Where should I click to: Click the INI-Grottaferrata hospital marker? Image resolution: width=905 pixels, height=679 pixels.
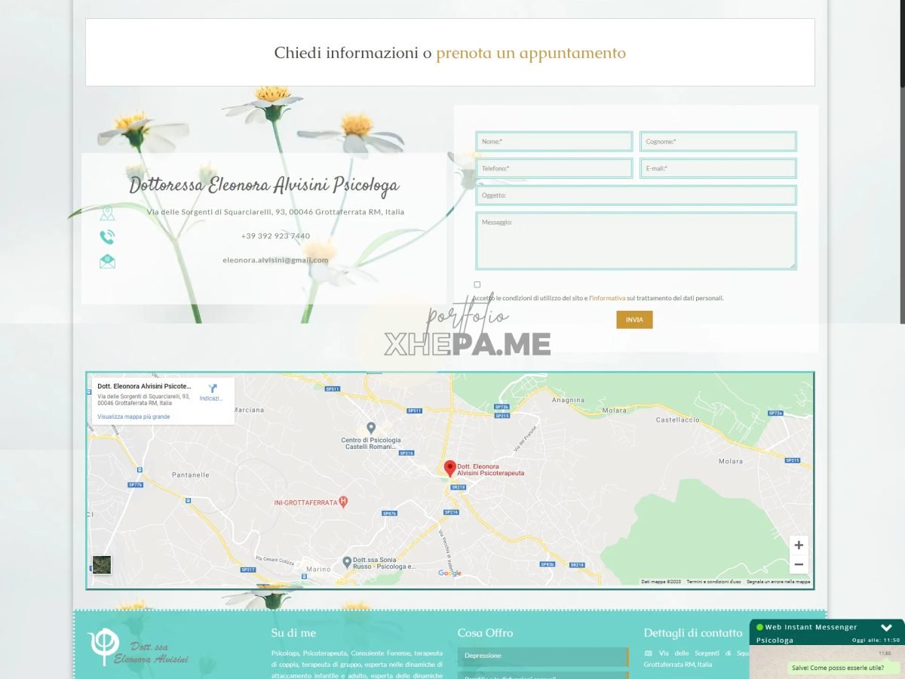click(x=344, y=501)
